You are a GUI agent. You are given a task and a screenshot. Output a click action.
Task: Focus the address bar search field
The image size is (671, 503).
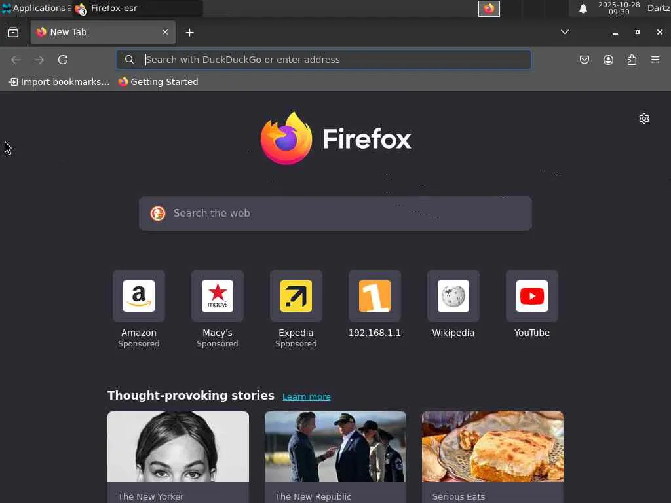pos(324,60)
